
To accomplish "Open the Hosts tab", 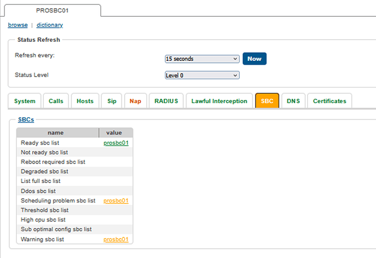I will point(85,101).
